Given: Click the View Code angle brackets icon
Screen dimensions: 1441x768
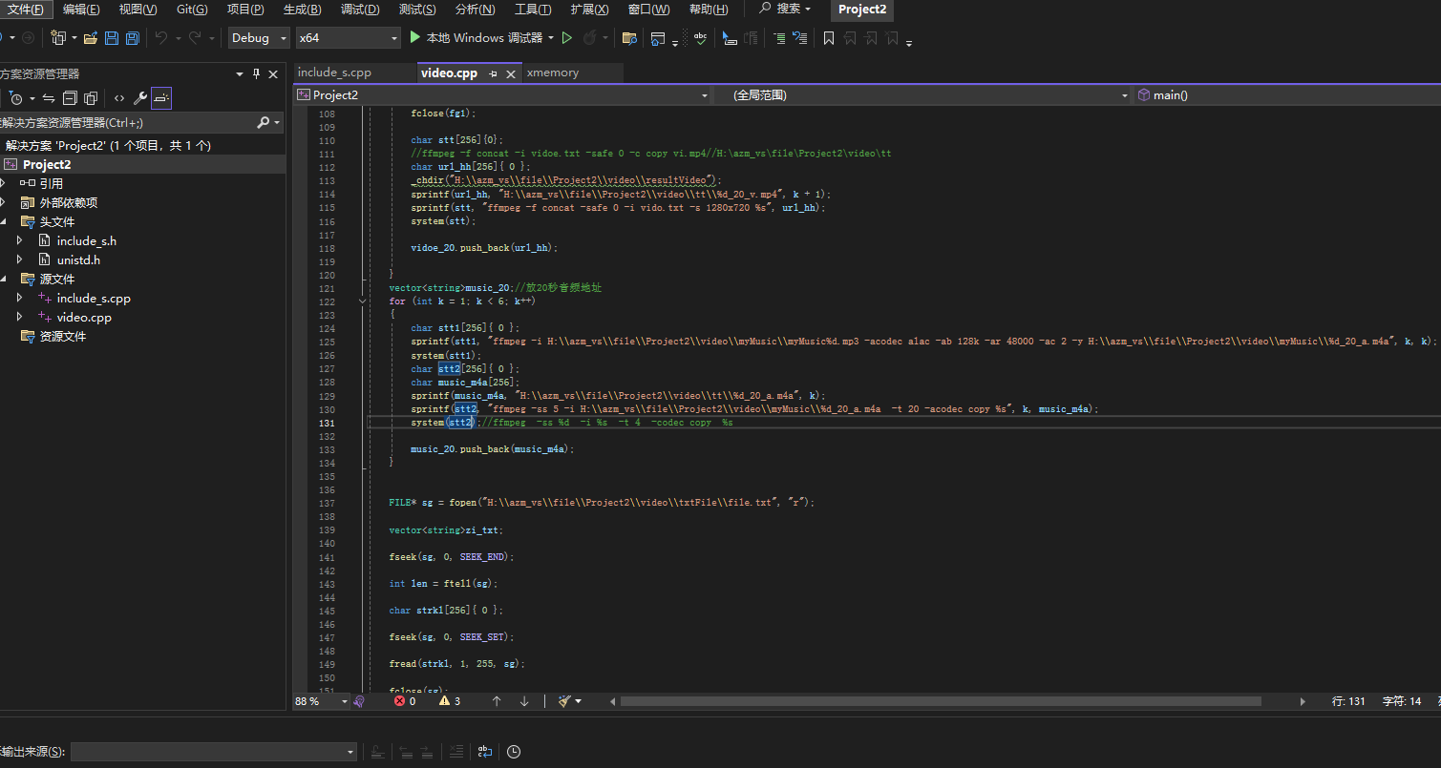Looking at the screenshot, I should pyautogui.click(x=119, y=97).
